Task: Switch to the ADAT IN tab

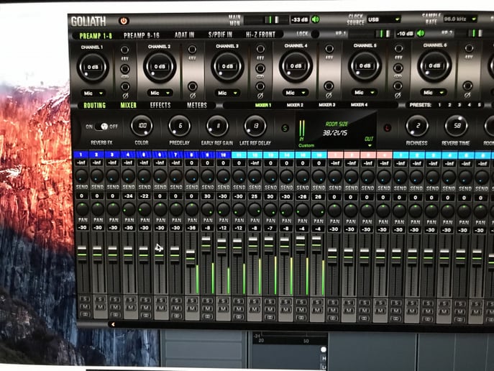Action: point(184,35)
